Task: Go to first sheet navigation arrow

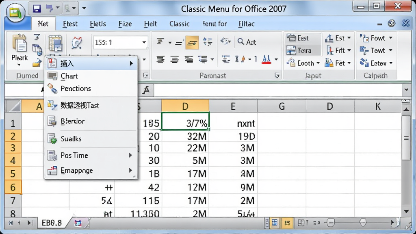Action: pos(11,223)
